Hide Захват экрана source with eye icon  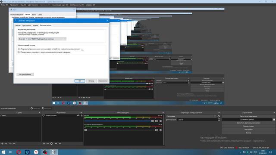78,115
